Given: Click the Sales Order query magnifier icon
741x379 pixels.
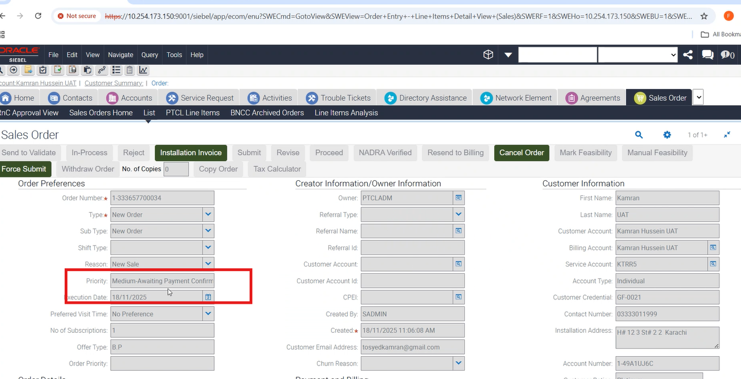Looking at the screenshot, I should 639,135.
